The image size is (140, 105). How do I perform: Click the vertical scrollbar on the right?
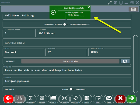(x=135, y=64)
